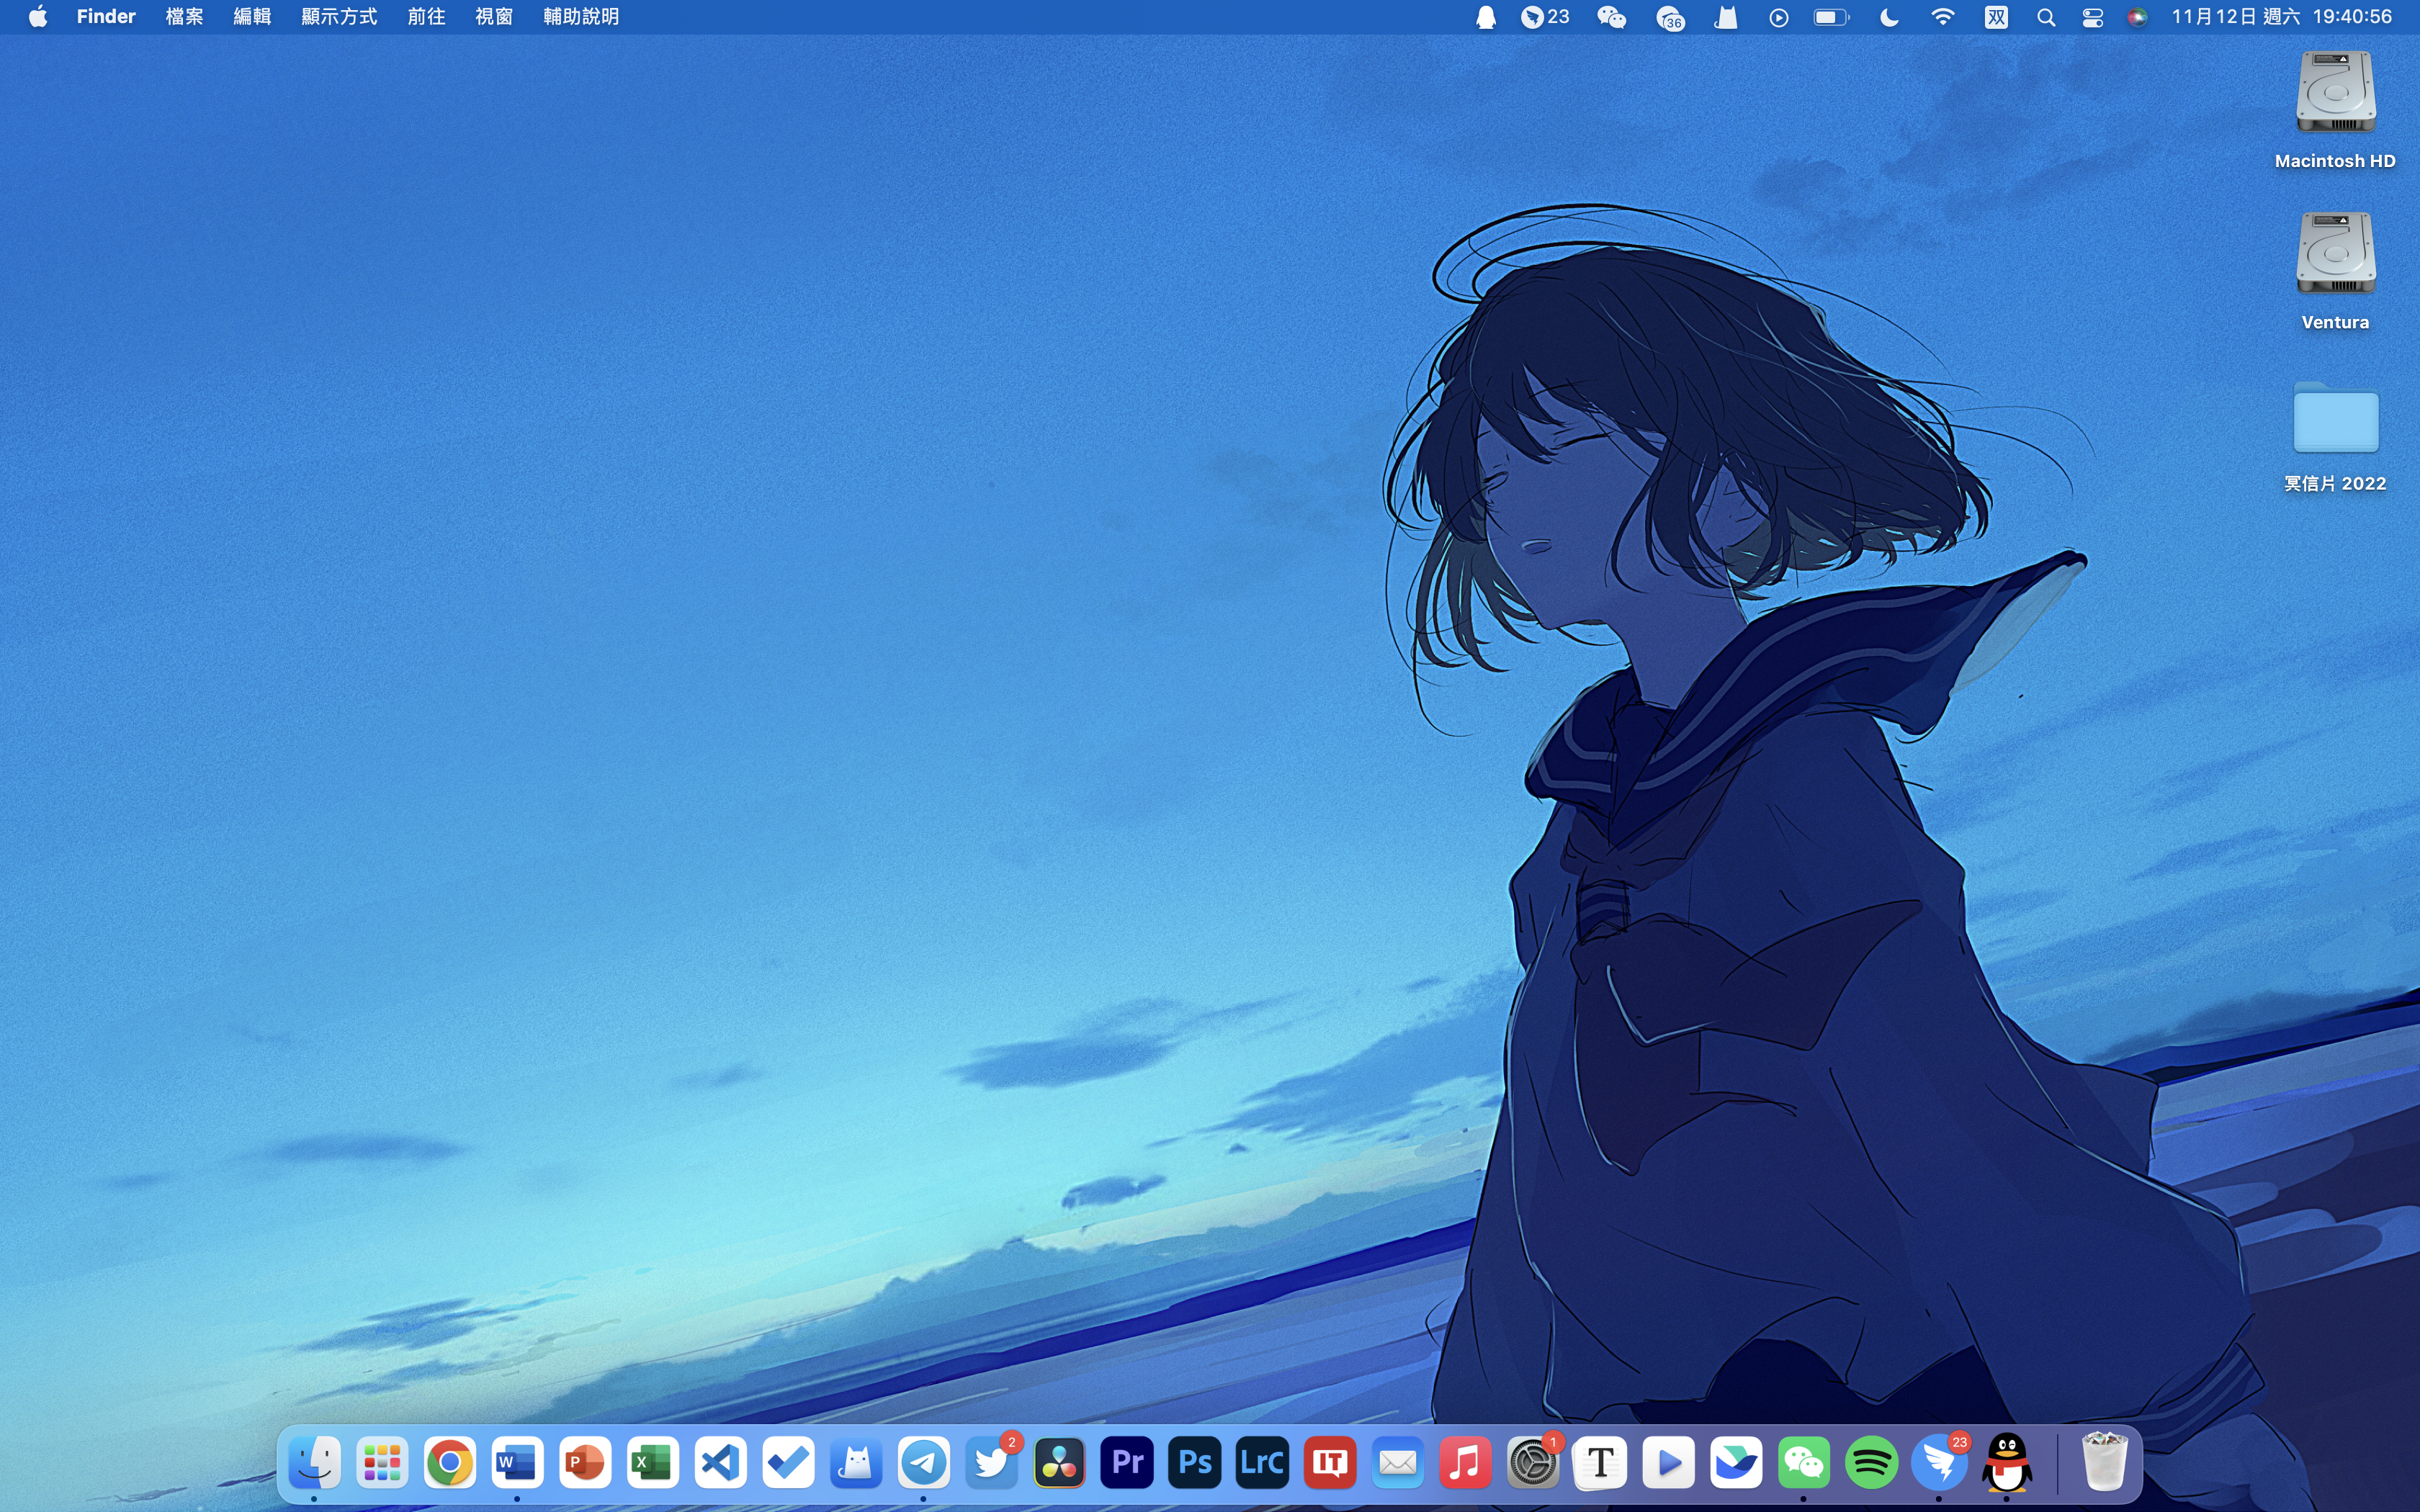This screenshot has width=2420, height=1512.
Task: Launch PowerPoint from the dock
Action: [585, 1463]
